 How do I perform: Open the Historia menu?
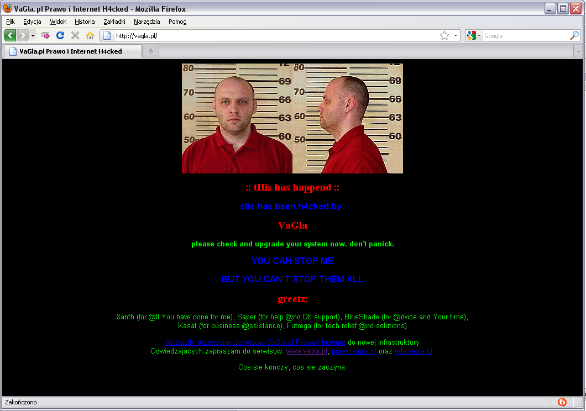(x=85, y=22)
